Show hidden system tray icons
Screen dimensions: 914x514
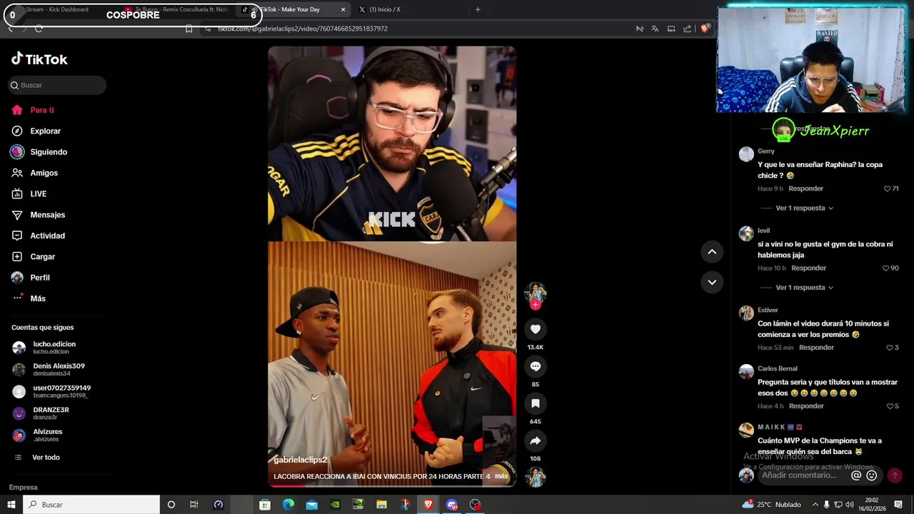815,505
